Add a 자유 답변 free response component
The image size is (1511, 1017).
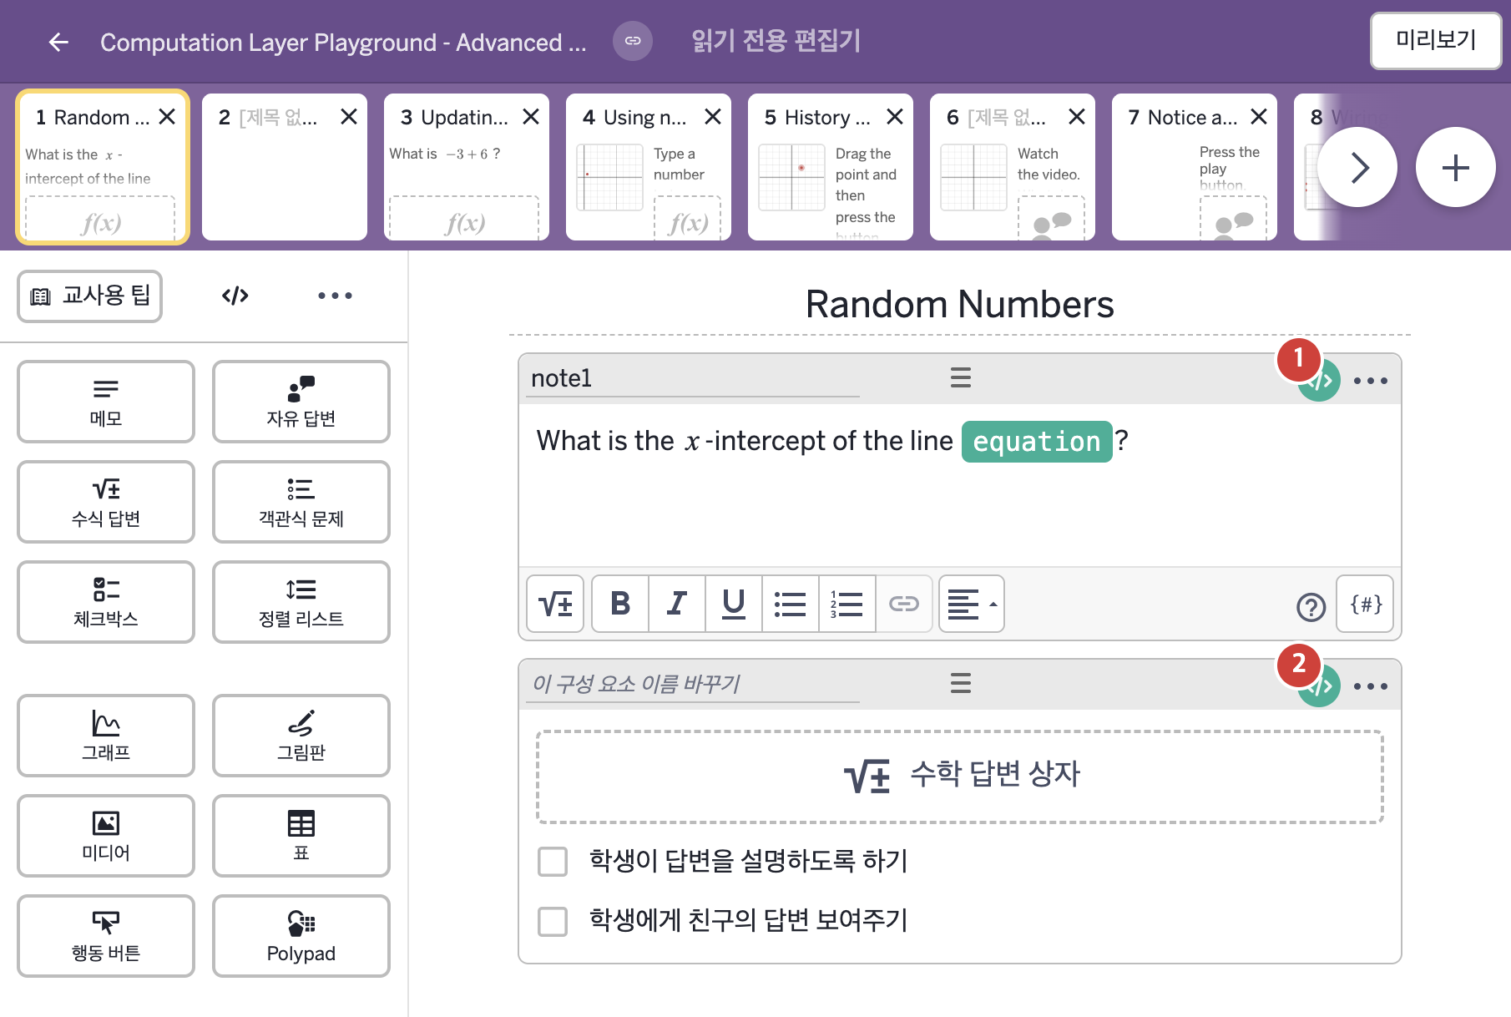click(x=301, y=402)
